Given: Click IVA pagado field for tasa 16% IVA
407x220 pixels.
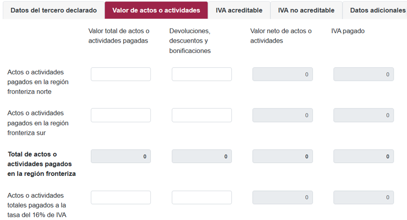Looking at the screenshot, I should pos(363,197).
